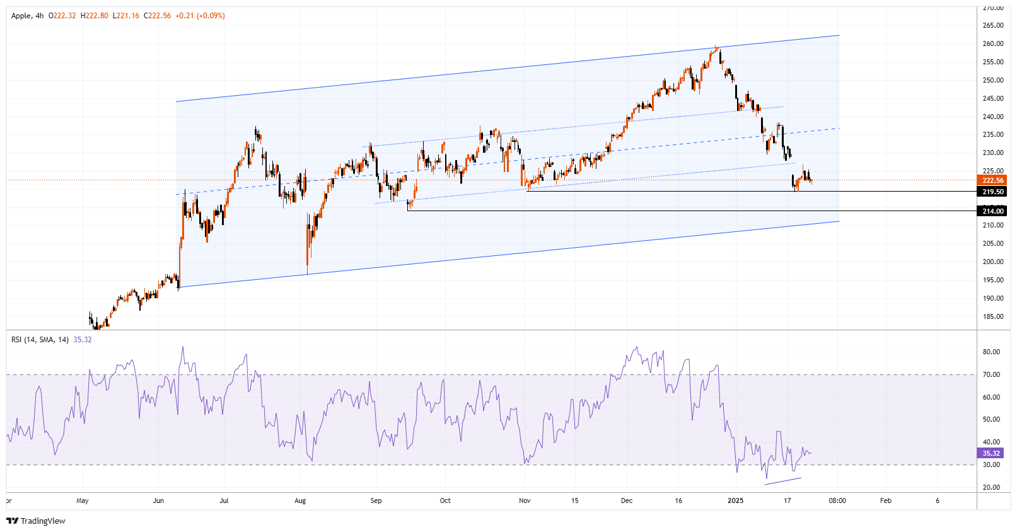Click 195.00 on the price axis
1017x532 pixels.
pos(993,280)
